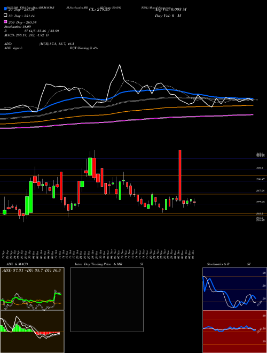Click the 'Intra Day Trading Price & MR' title
This screenshot has height=353, width=267.
98,264
